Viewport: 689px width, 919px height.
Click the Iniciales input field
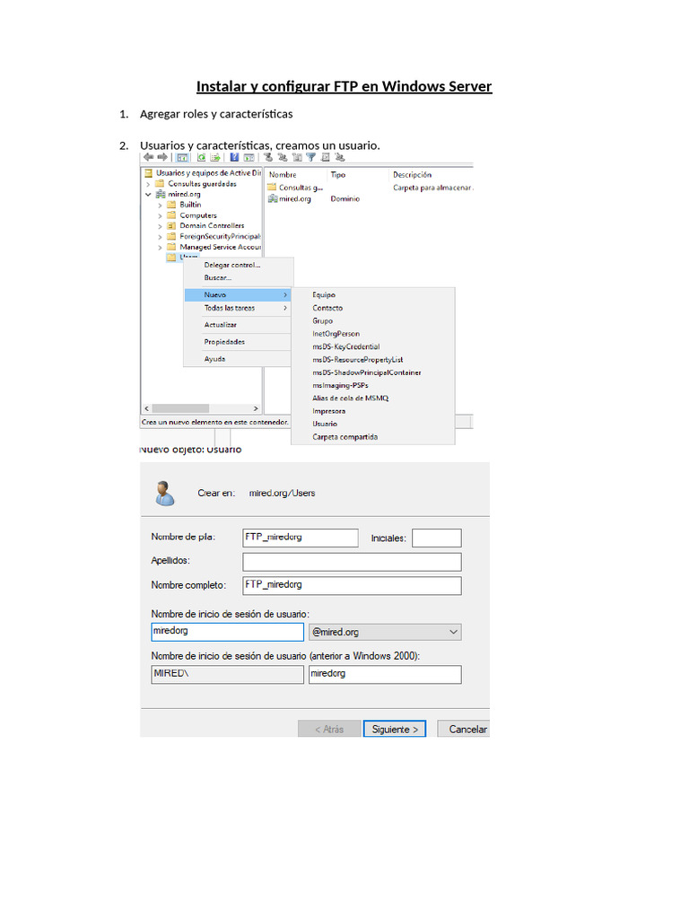(x=437, y=538)
